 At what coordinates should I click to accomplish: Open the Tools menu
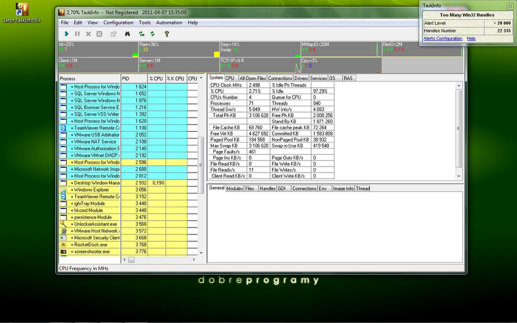(145, 23)
